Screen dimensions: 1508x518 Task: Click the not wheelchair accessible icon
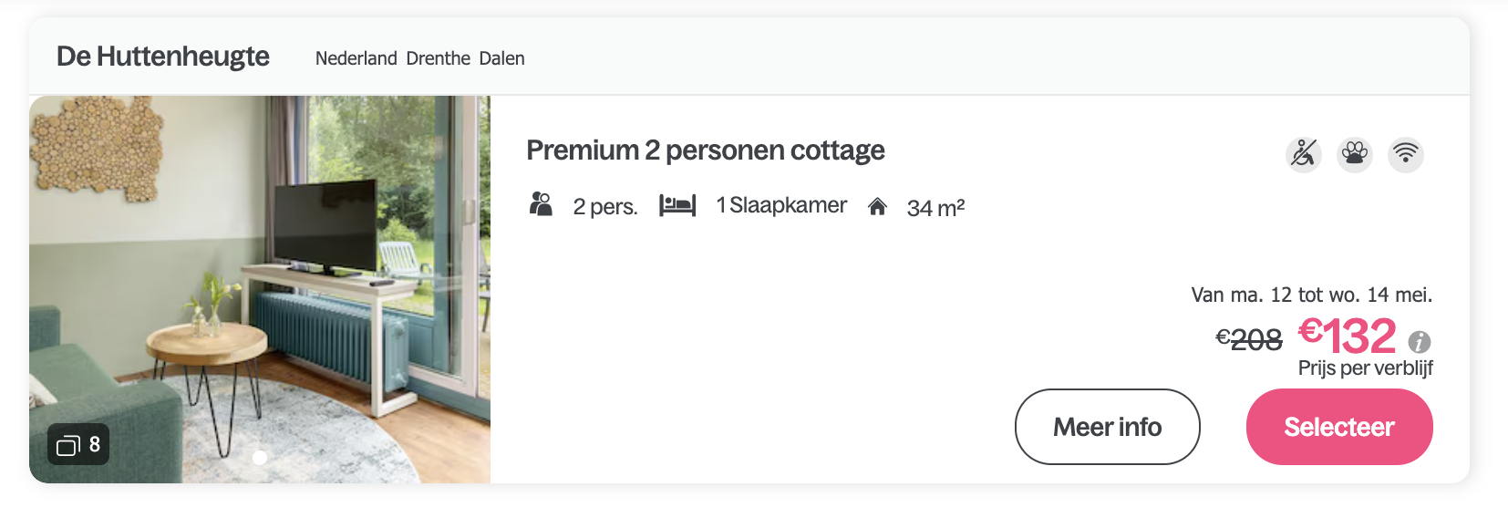(1304, 154)
